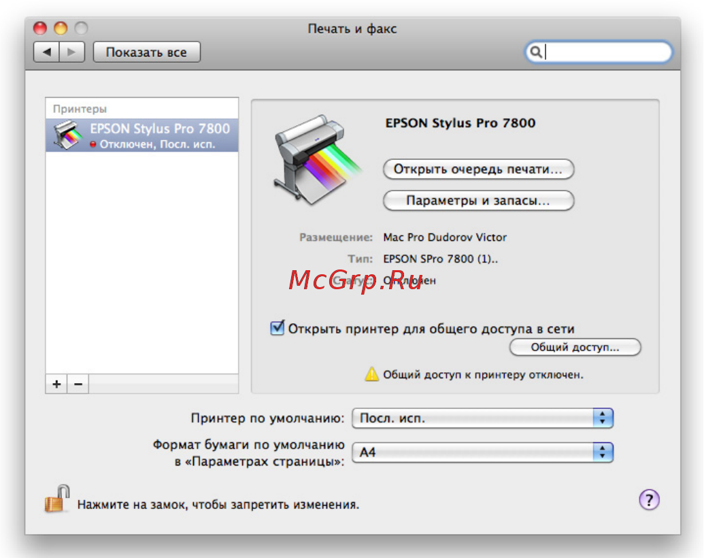Add a printer with the plus button
The height and width of the screenshot is (558, 704).
point(56,384)
